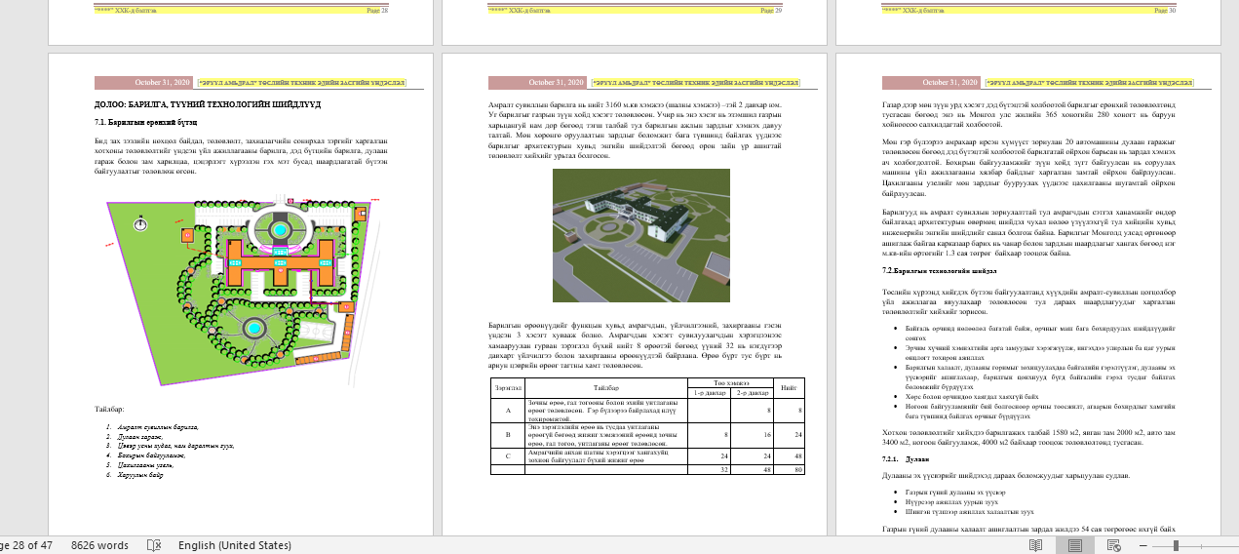Open the word count showing 8626 words

pos(99,545)
